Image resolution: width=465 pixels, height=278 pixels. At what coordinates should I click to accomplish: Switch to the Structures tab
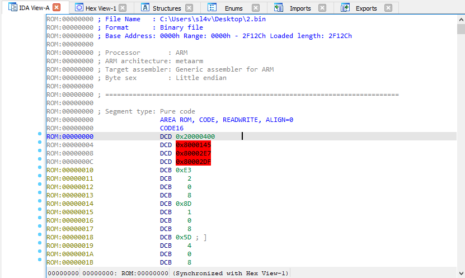pos(167,8)
